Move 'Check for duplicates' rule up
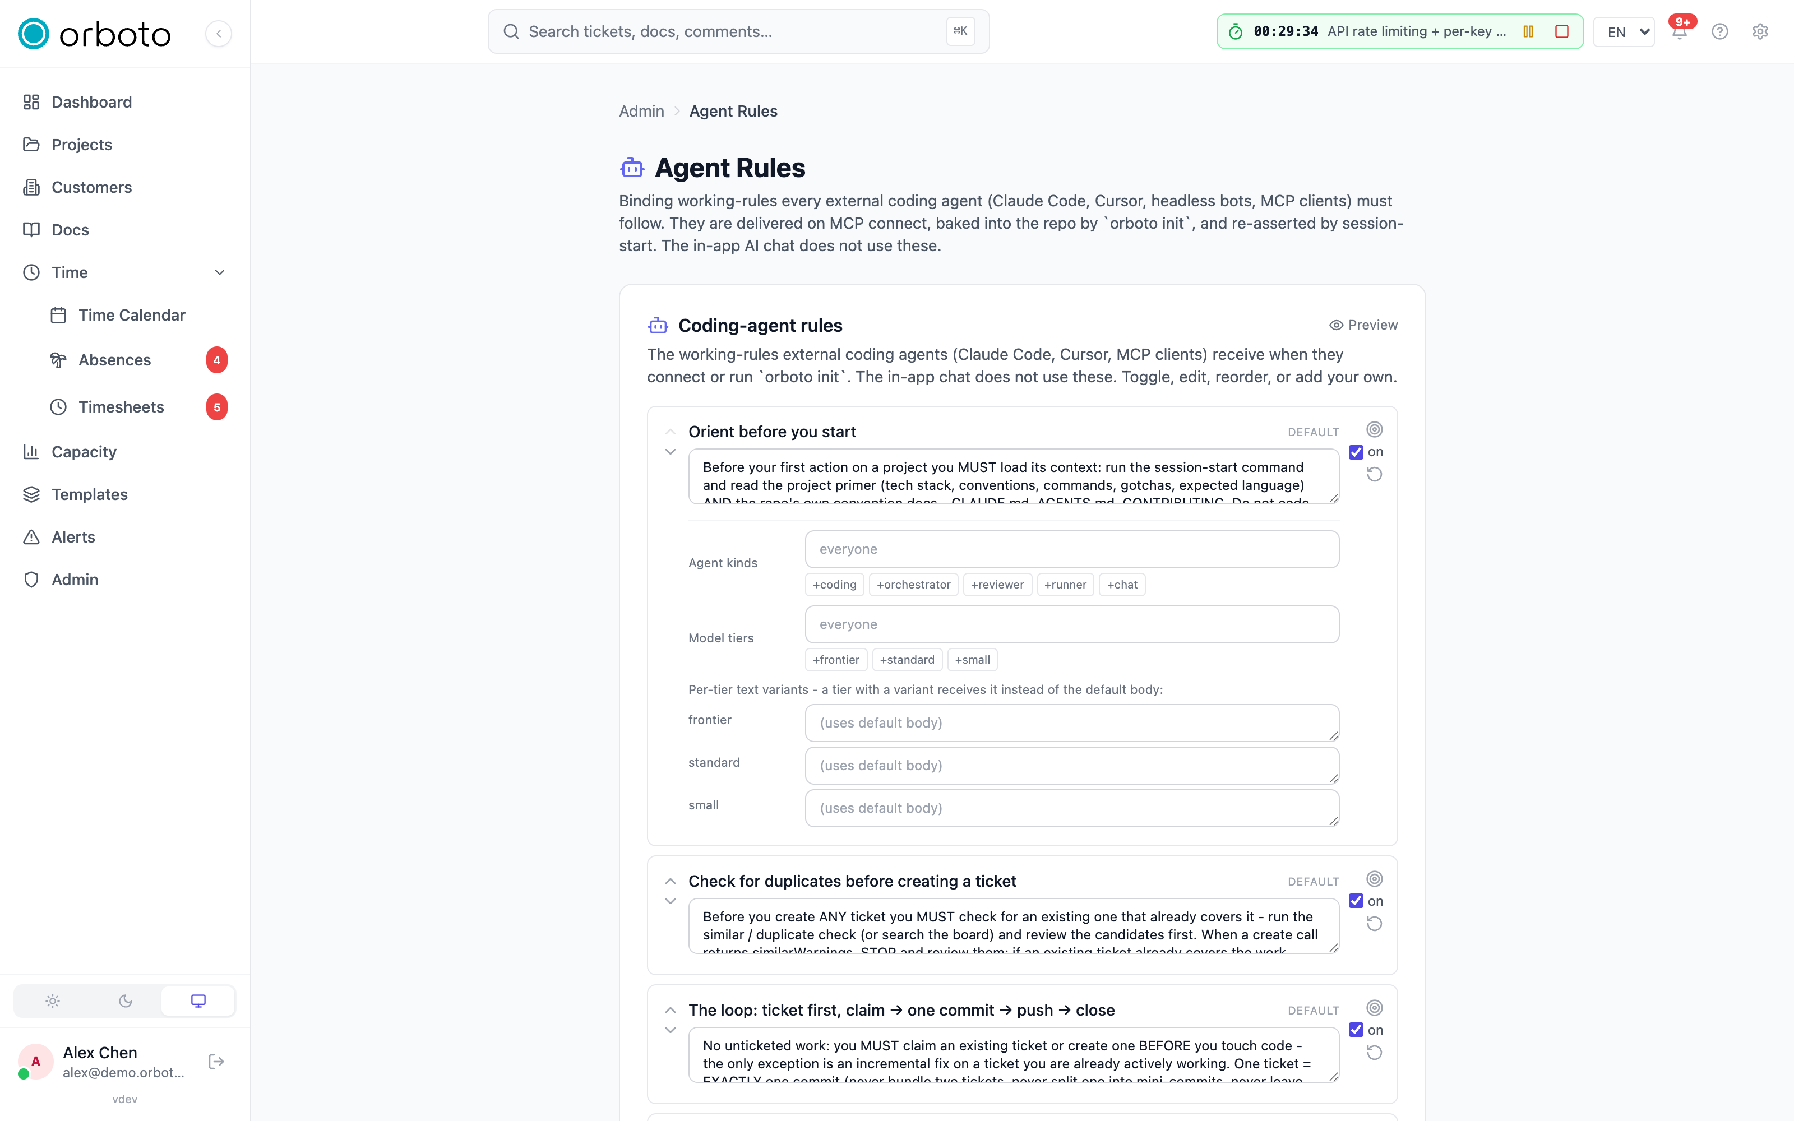Image resolution: width=1794 pixels, height=1121 pixels. point(670,881)
